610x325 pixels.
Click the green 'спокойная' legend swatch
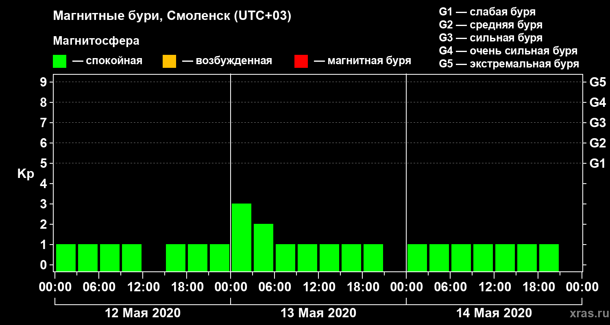(x=59, y=61)
